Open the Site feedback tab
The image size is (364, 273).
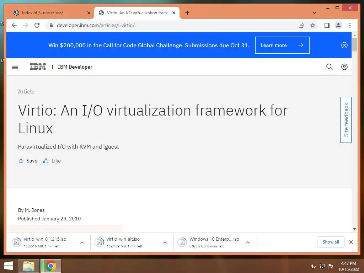pos(346,119)
